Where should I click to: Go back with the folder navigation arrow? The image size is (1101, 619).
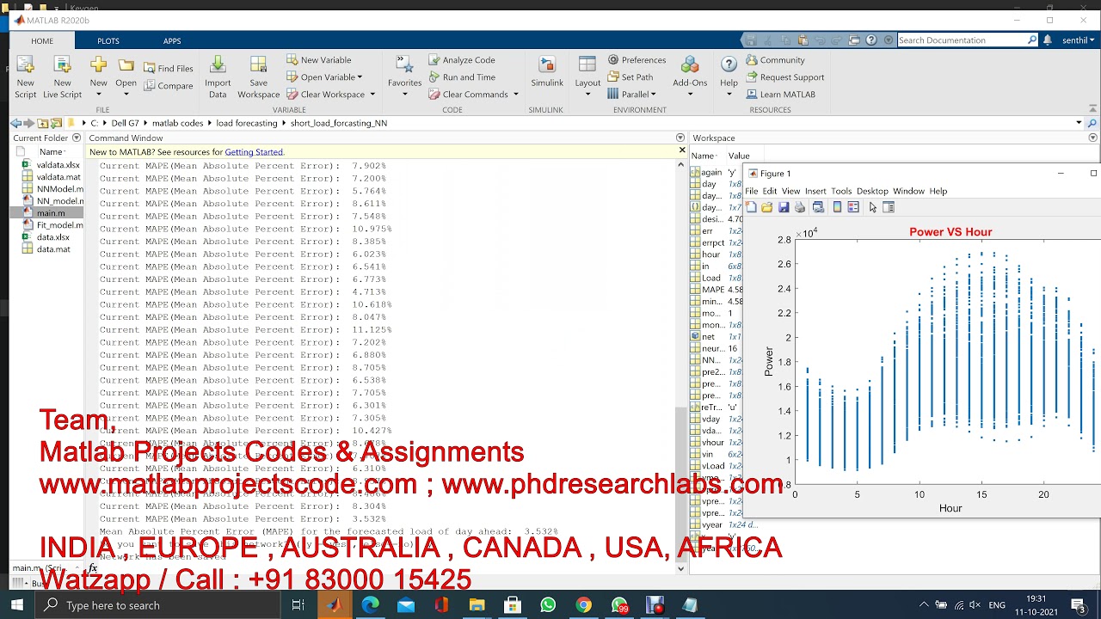point(15,123)
